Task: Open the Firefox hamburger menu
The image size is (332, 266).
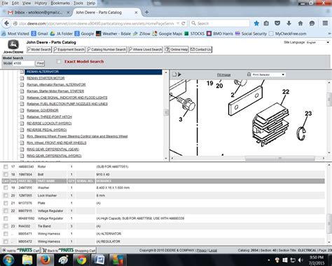Action: coord(325,23)
